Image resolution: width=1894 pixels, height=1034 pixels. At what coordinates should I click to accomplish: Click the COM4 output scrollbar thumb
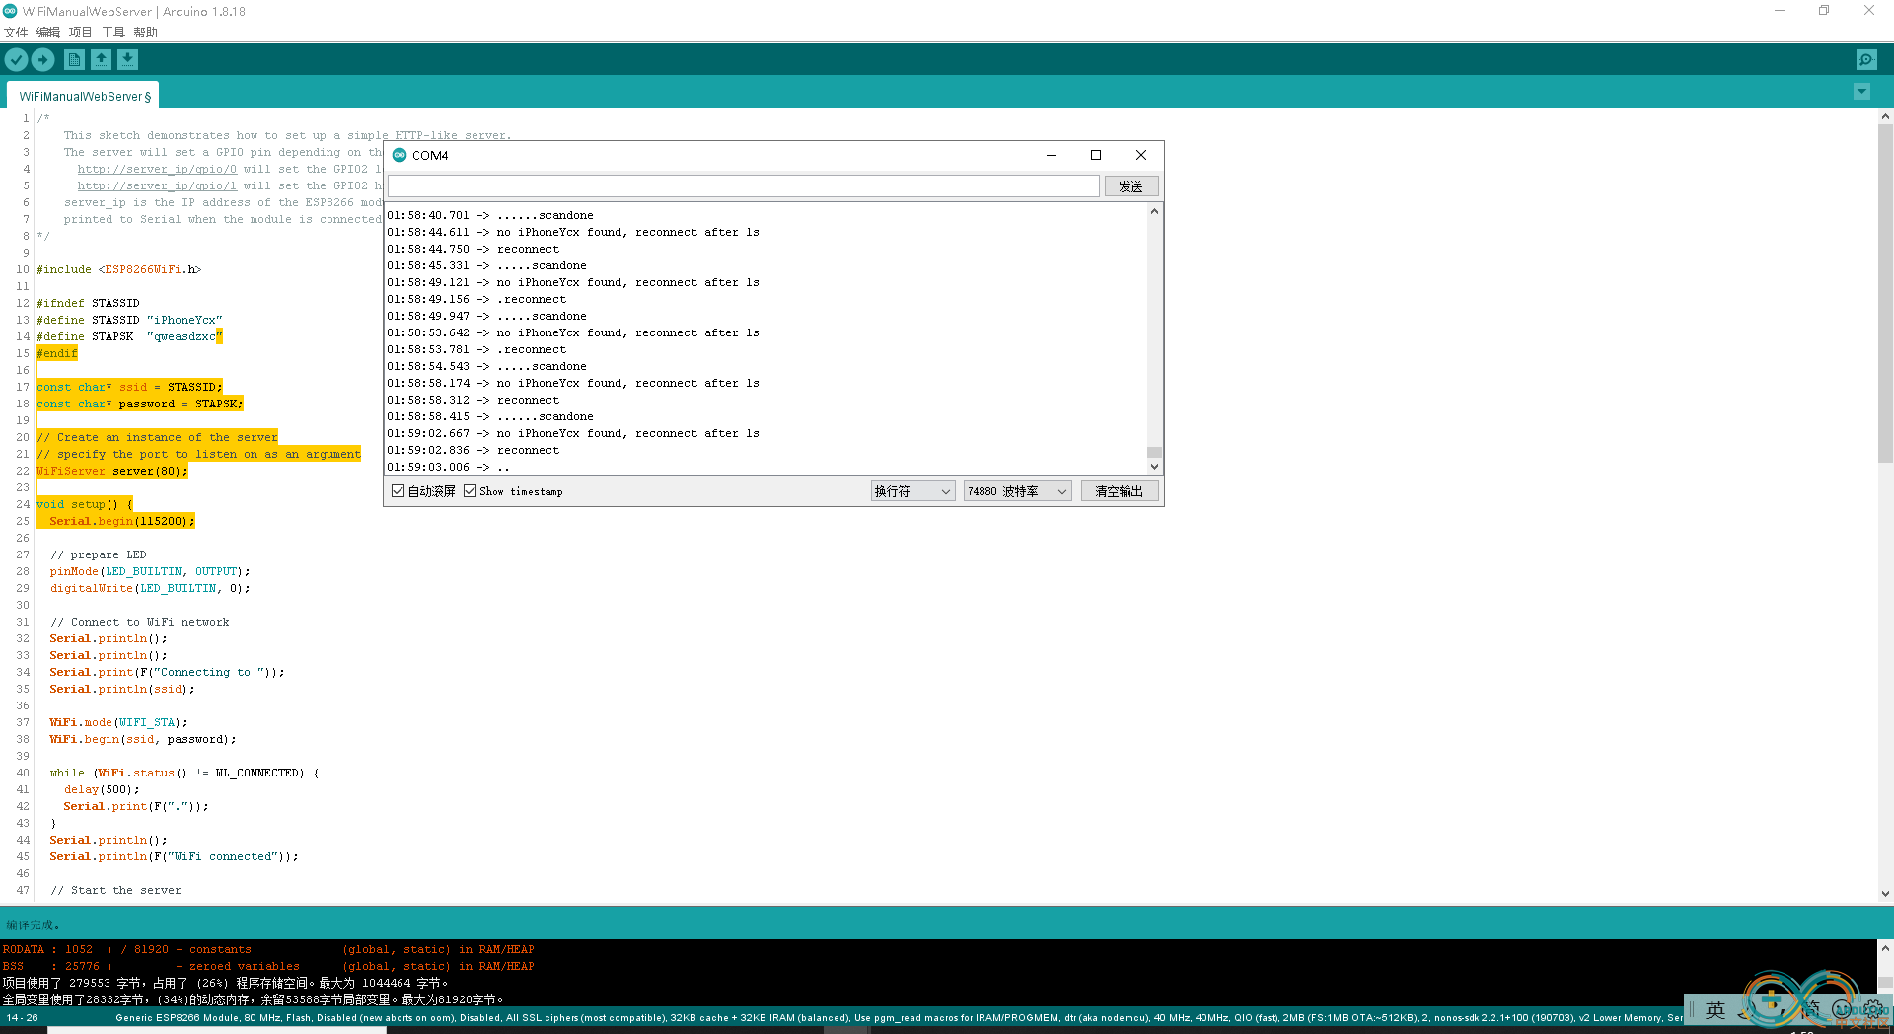pos(1154,452)
